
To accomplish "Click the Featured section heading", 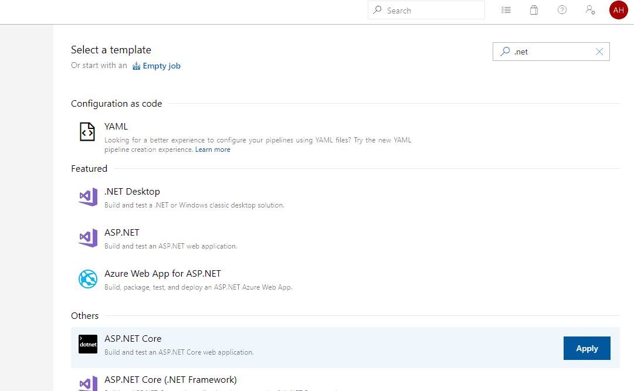I will (89, 169).
